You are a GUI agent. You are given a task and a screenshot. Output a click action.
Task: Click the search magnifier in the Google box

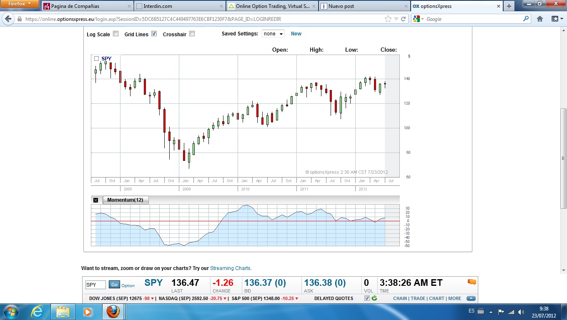(526, 19)
